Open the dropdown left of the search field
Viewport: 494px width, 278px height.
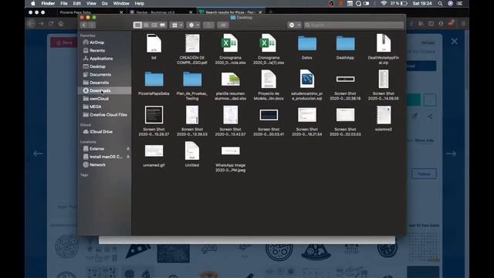[294, 25]
